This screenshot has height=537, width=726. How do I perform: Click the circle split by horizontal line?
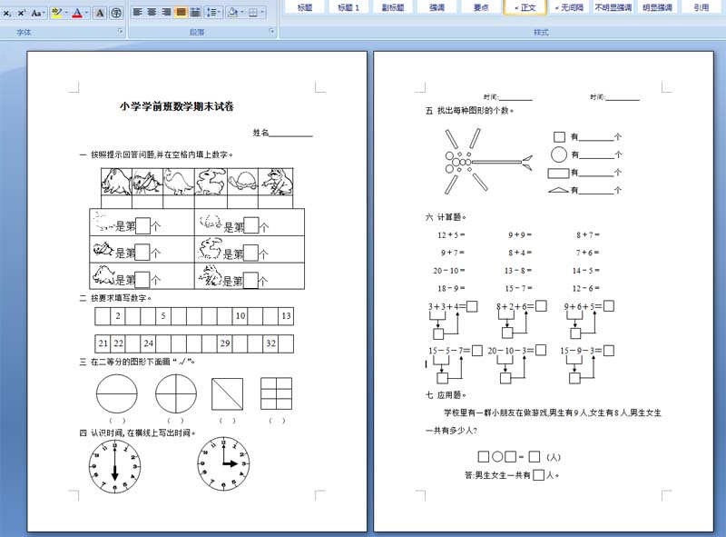coord(117,393)
